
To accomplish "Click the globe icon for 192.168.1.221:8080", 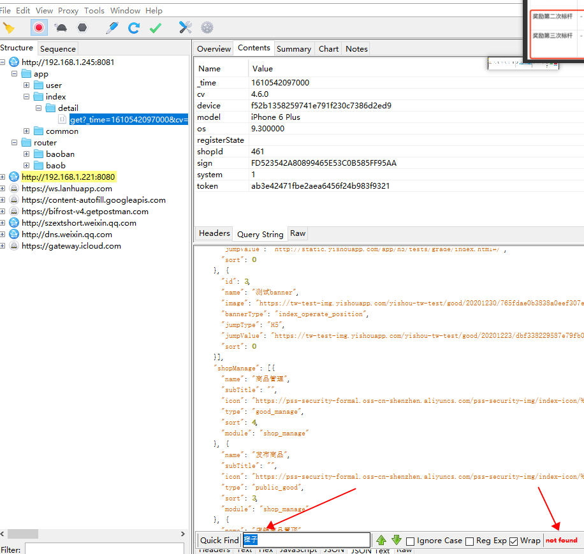I will tap(14, 177).
